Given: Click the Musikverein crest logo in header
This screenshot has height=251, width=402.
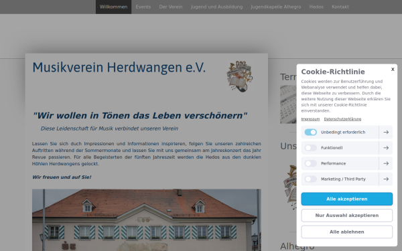Looking at the screenshot, I should tap(239, 76).
